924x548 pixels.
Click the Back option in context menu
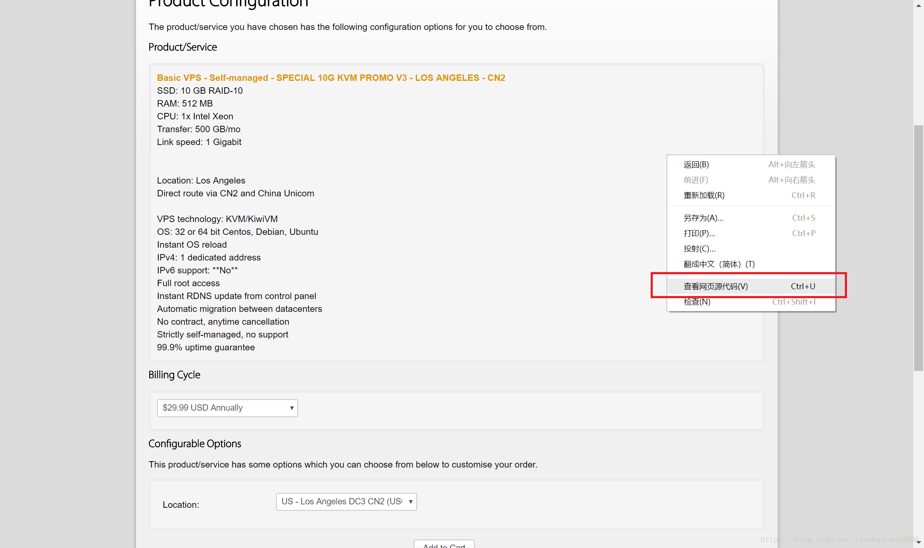696,165
